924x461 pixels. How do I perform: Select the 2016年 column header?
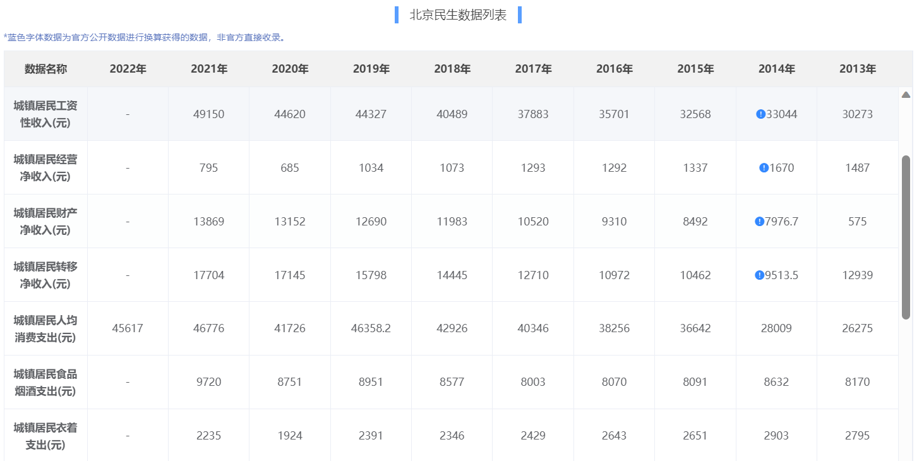coord(615,69)
